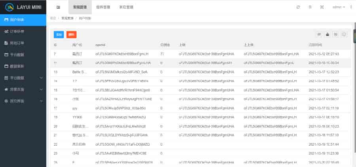
Task: Switch to the 组件管理 tab
Action: point(103,7)
